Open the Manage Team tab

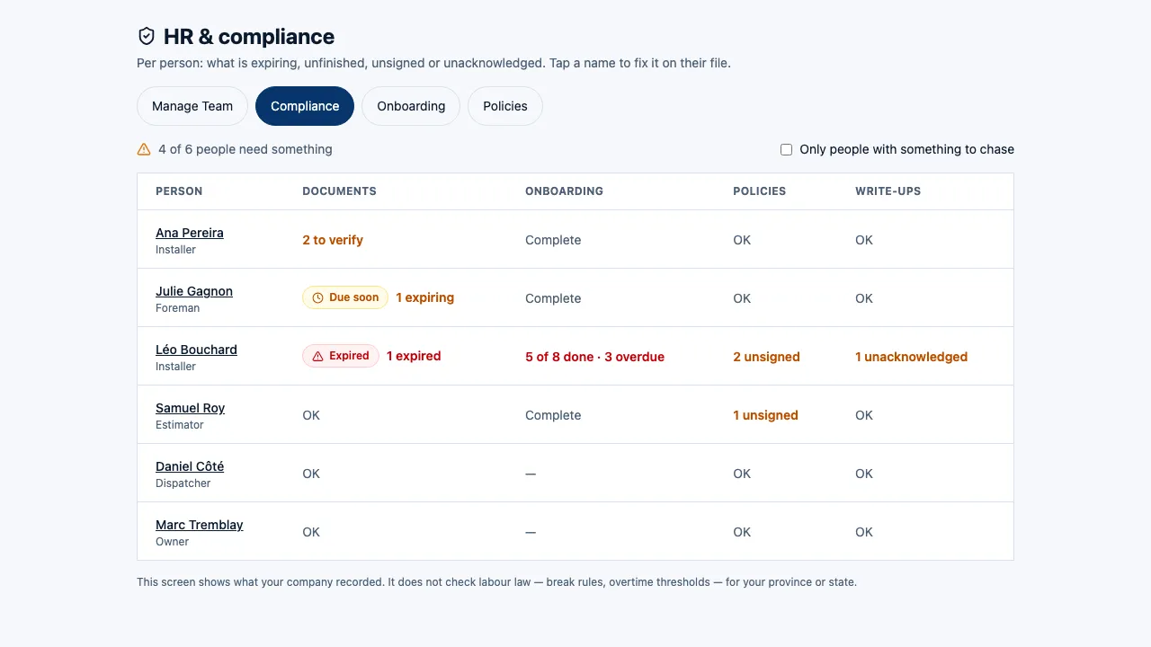(x=192, y=106)
